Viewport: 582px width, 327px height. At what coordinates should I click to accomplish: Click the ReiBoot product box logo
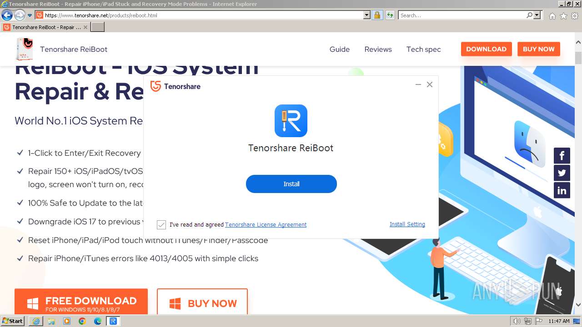pos(25,49)
